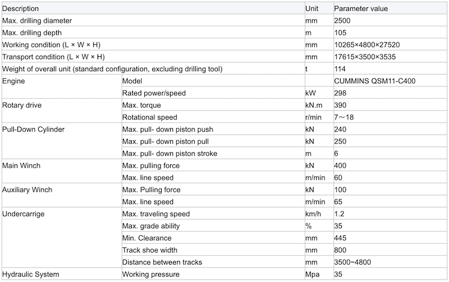Select the Hydraulic System Working pressure cell

213,274
